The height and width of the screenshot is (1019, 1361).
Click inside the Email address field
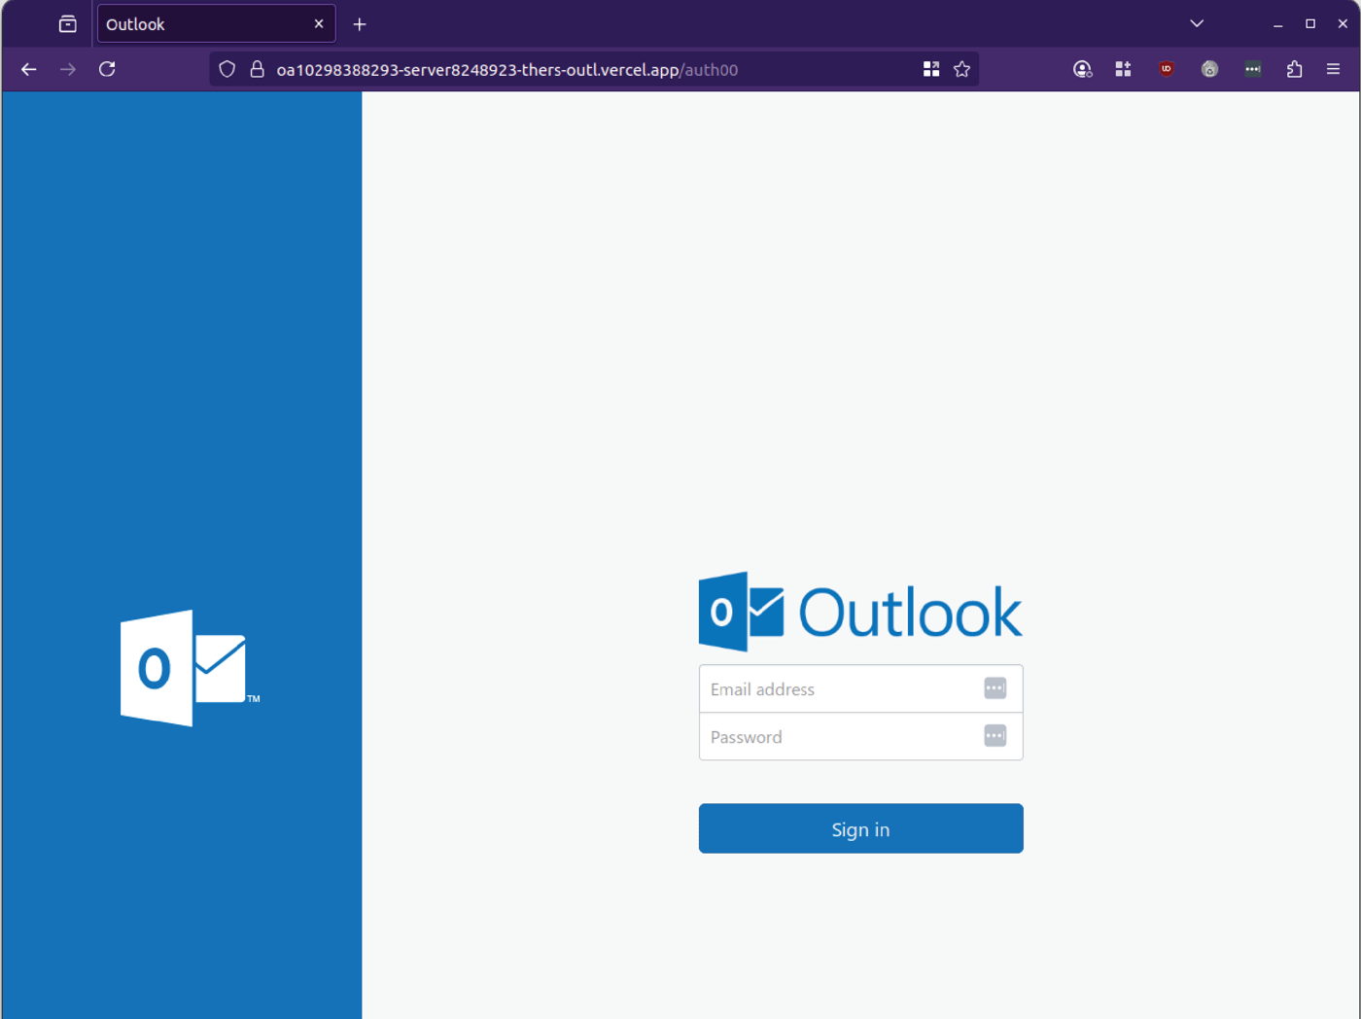pyautogui.click(x=836, y=688)
